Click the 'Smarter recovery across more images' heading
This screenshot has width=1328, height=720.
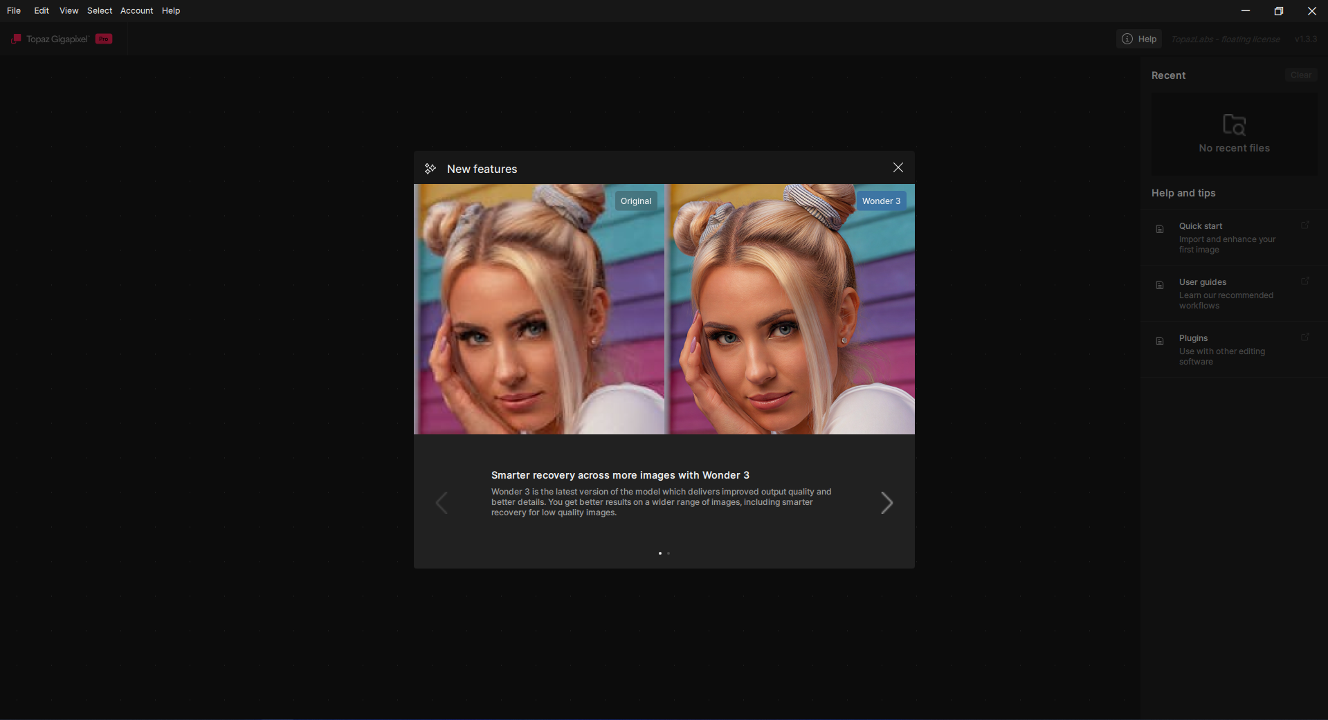(x=620, y=475)
